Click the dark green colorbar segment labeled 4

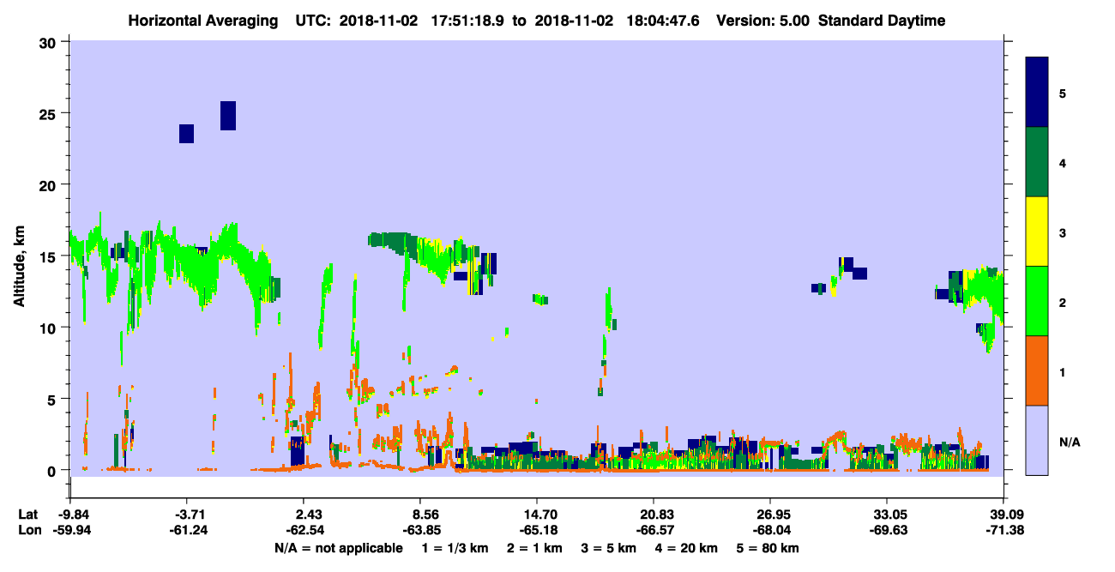(x=1038, y=162)
